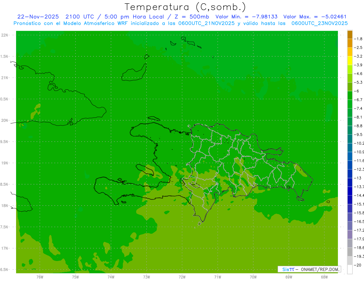Click the -6.7 colorbar label
This screenshot has width=364, height=281.
[x=358, y=100]
